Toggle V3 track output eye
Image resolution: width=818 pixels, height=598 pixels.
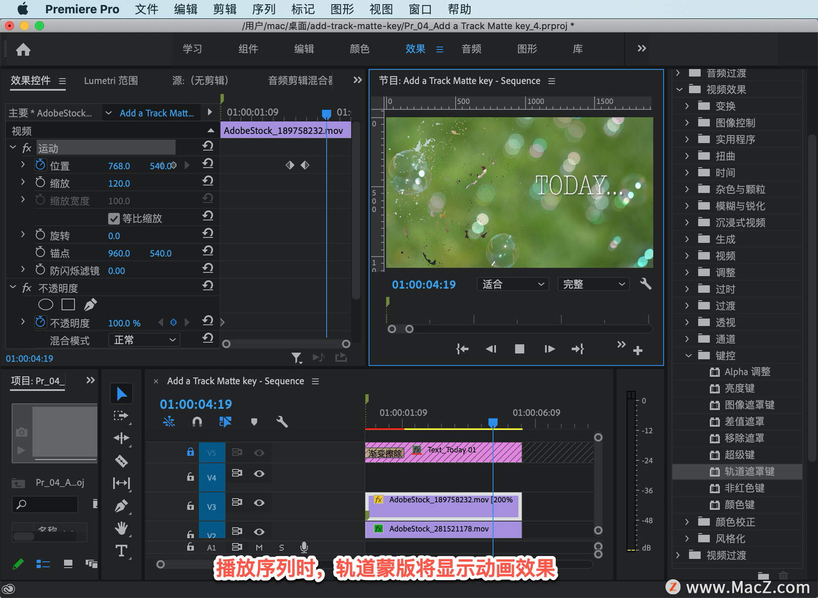pyautogui.click(x=259, y=503)
